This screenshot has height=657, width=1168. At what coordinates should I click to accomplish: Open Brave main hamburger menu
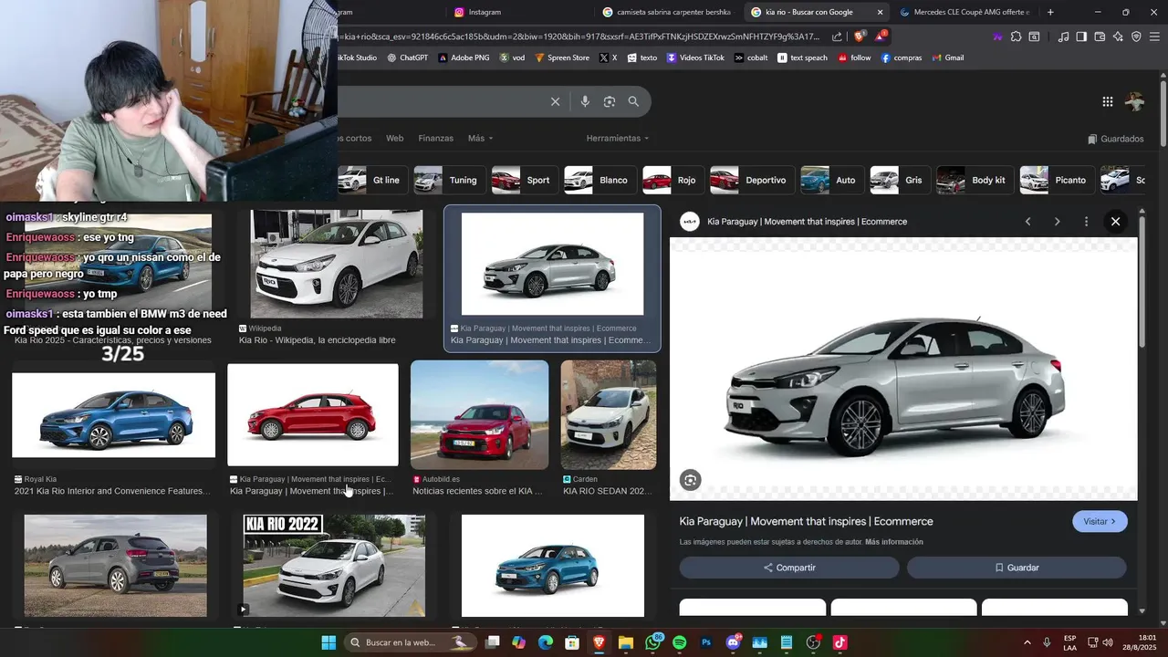coord(1154,36)
